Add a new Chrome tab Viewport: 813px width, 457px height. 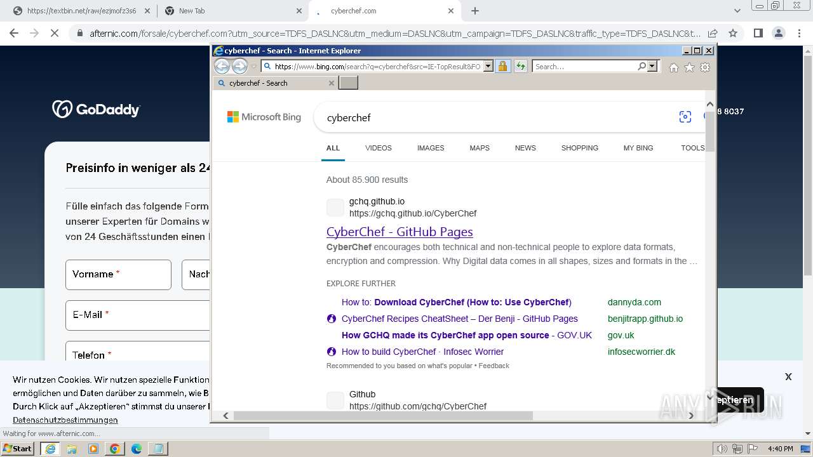click(x=475, y=11)
